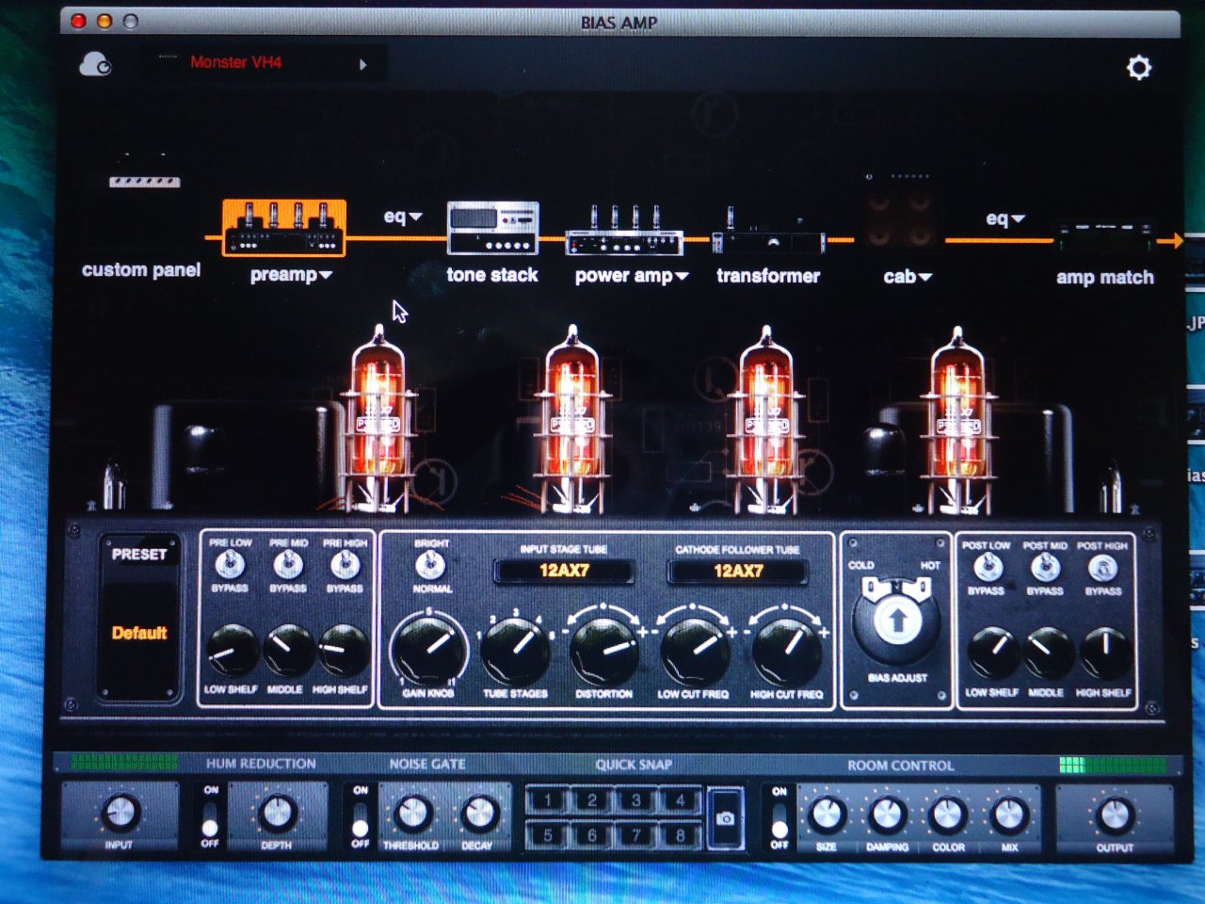Click the fourth preamp tube

(958, 419)
